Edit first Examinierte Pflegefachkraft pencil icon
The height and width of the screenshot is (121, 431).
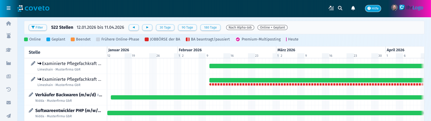(33, 63)
